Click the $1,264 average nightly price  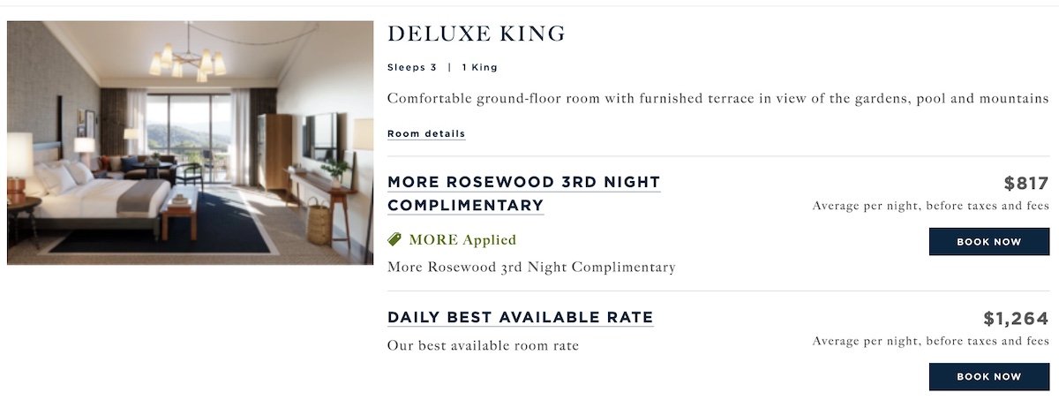point(1016,319)
